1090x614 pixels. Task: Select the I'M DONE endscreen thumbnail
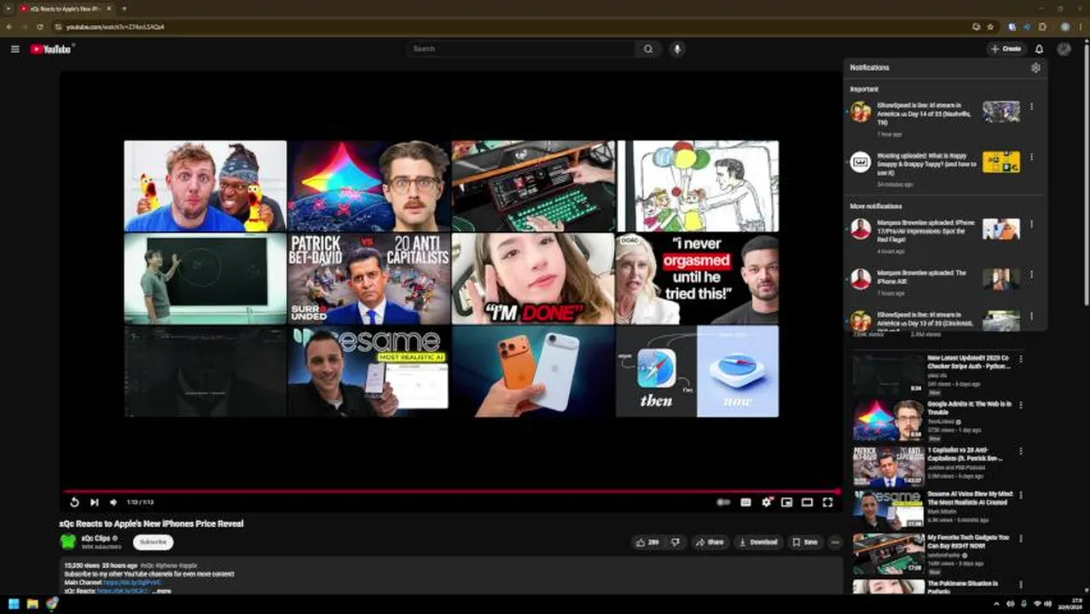click(533, 279)
